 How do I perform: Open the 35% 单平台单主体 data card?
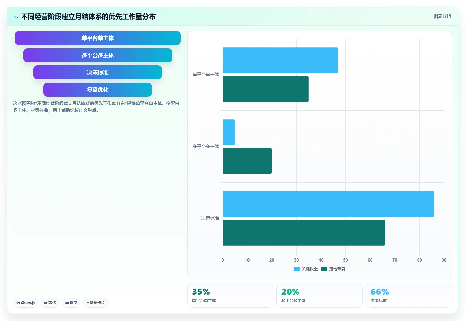pos(230,295)
